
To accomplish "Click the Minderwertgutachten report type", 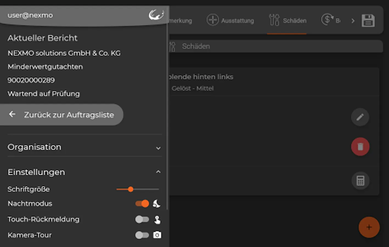I will click(45, 67).
